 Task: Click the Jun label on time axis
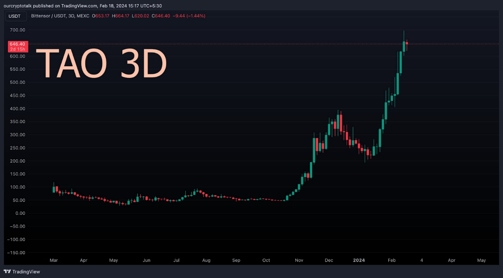146,260
